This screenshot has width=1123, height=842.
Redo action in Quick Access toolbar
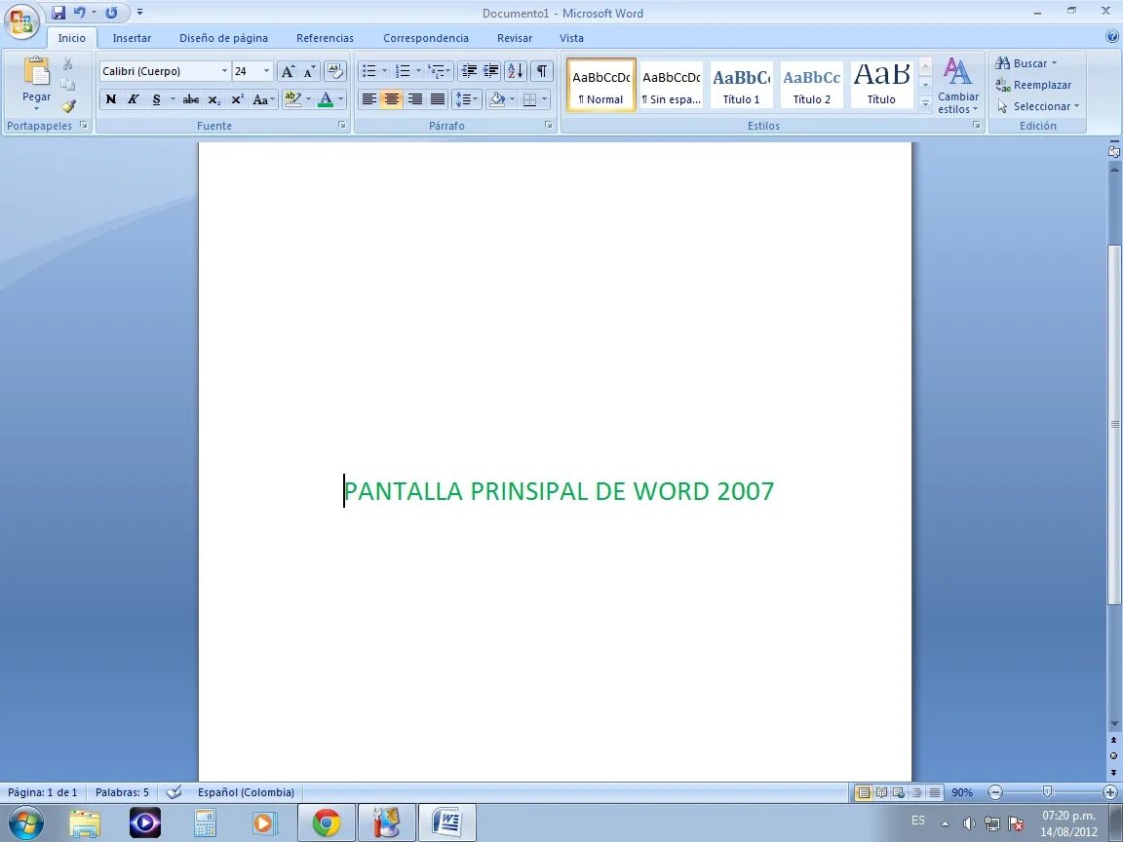coord(111,12)
